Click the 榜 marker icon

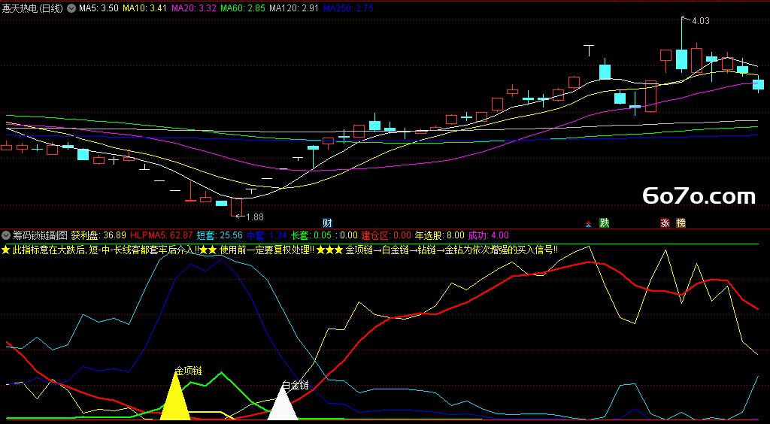click(681, 223)
